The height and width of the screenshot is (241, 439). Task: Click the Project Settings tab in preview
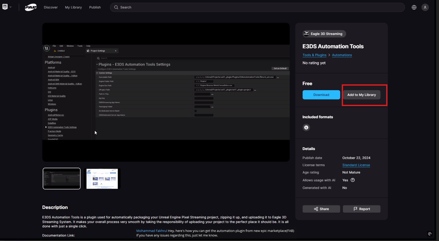pyautogui.click(x=102, y=51)
